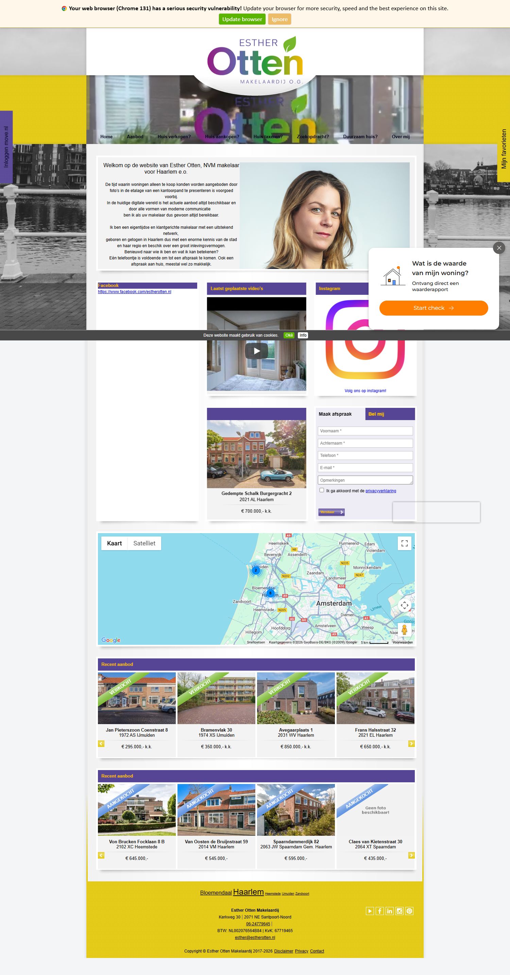Viewport: 510px width, 975px height.
Task: Open the Pinterest icon in the footer
Action: (x=409, y=911)
